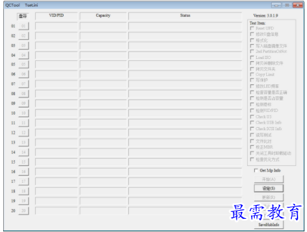Select slot button 18
Image resolution: width=307 pixels, height=232 pixels.
tap(23, 191)
